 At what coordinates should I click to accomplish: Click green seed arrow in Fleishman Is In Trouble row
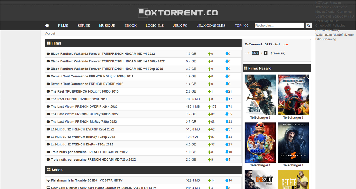pos(209,180)
